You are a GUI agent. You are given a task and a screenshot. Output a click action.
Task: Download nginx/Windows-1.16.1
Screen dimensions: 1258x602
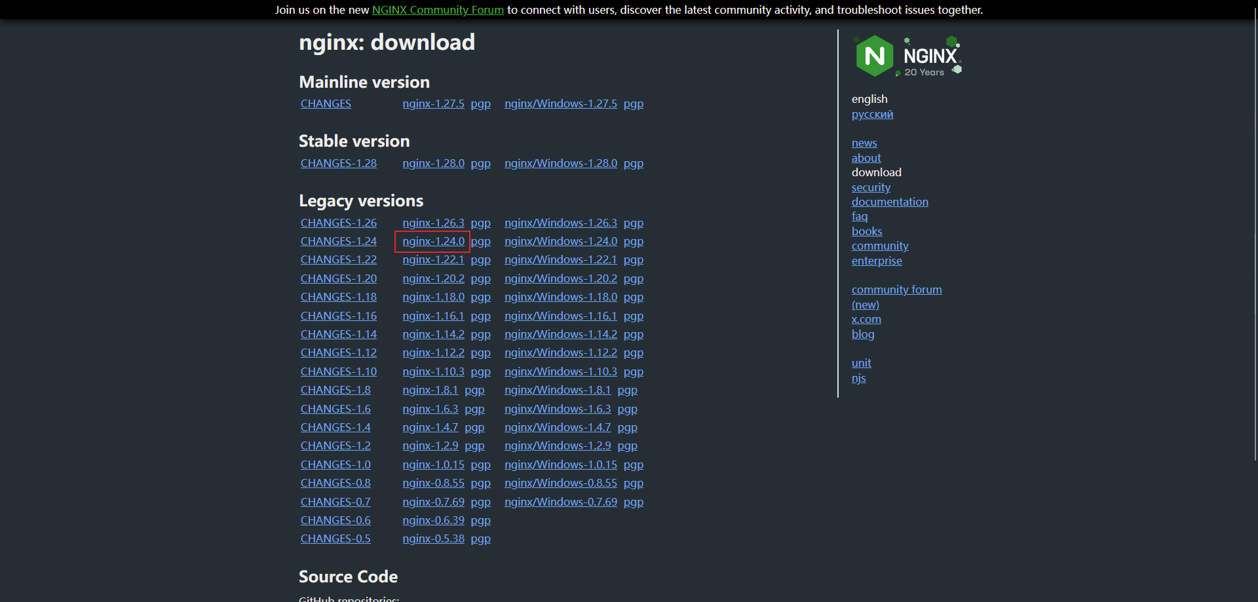click(x=561, y=316)
